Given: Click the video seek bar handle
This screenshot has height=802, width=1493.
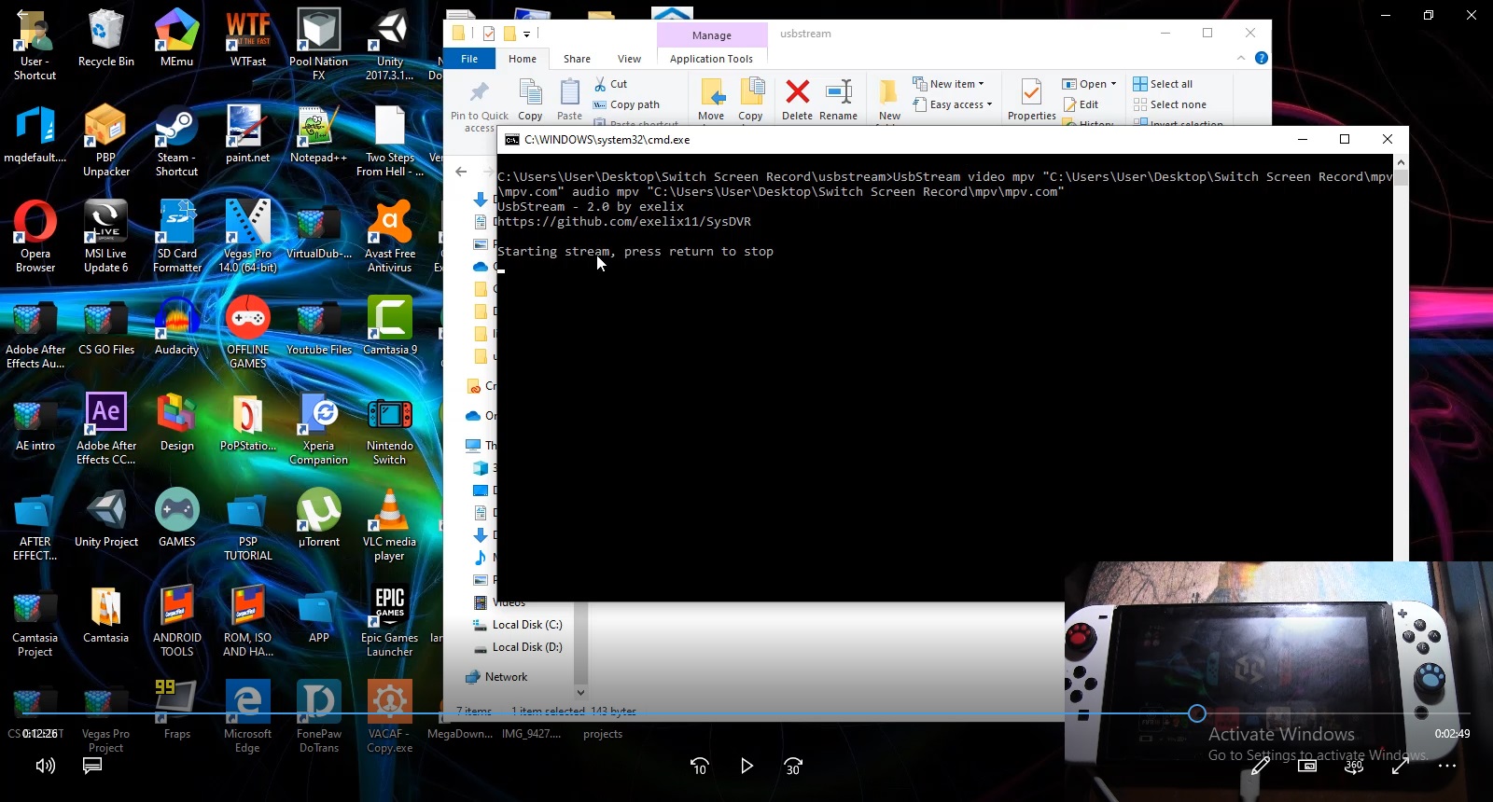Looking at the screenshot, I should click(x=1197, y=713).
